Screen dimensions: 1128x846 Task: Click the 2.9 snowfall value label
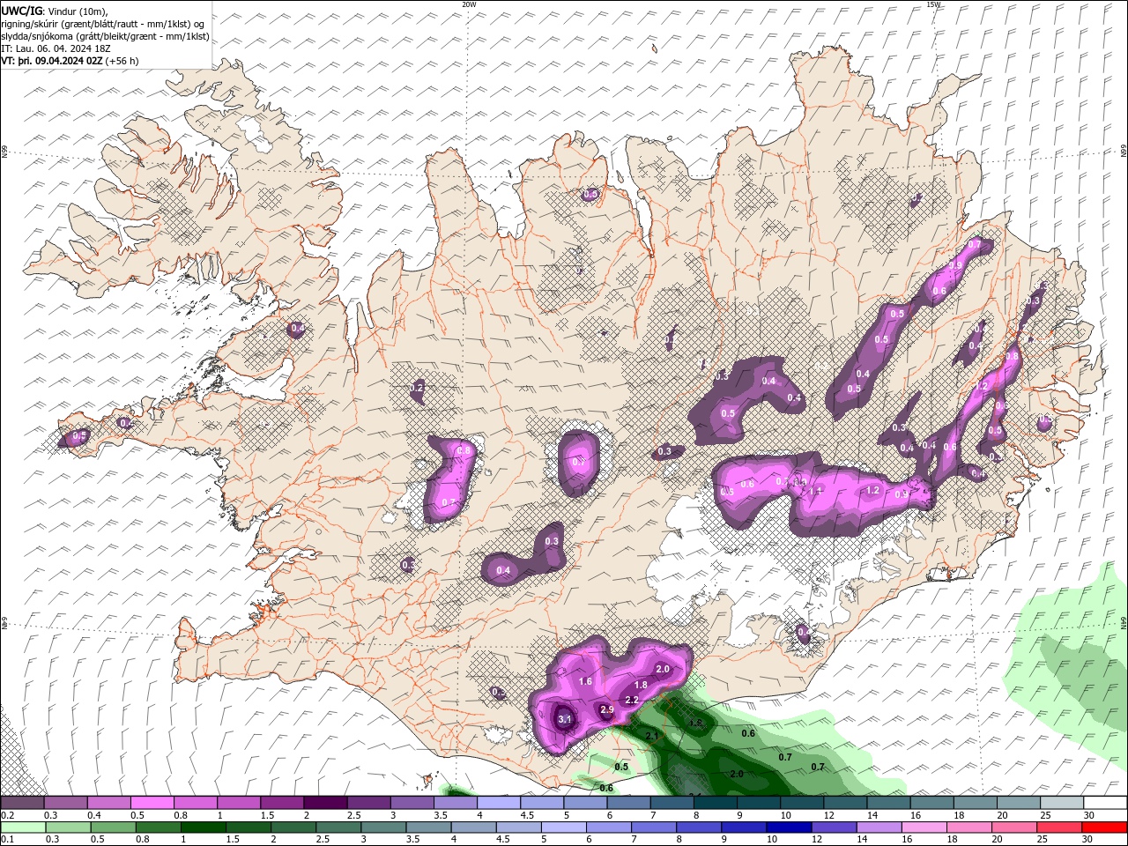606,709
